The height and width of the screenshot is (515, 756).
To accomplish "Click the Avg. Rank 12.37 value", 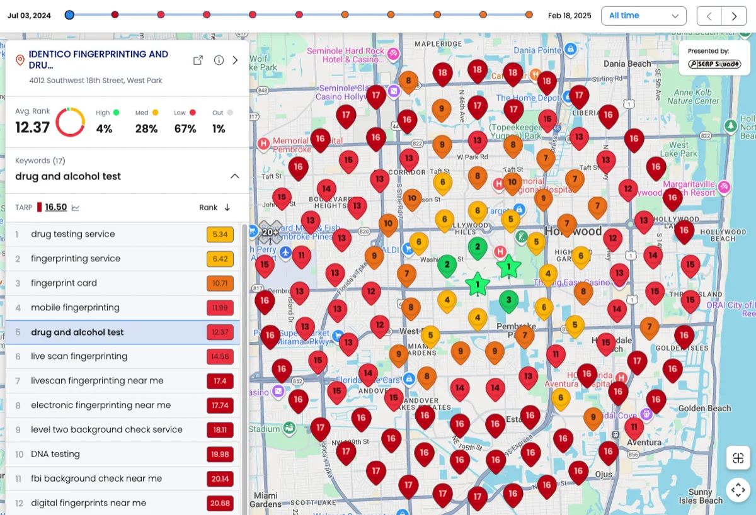I will pyautogui.click(x=33, y=128).
